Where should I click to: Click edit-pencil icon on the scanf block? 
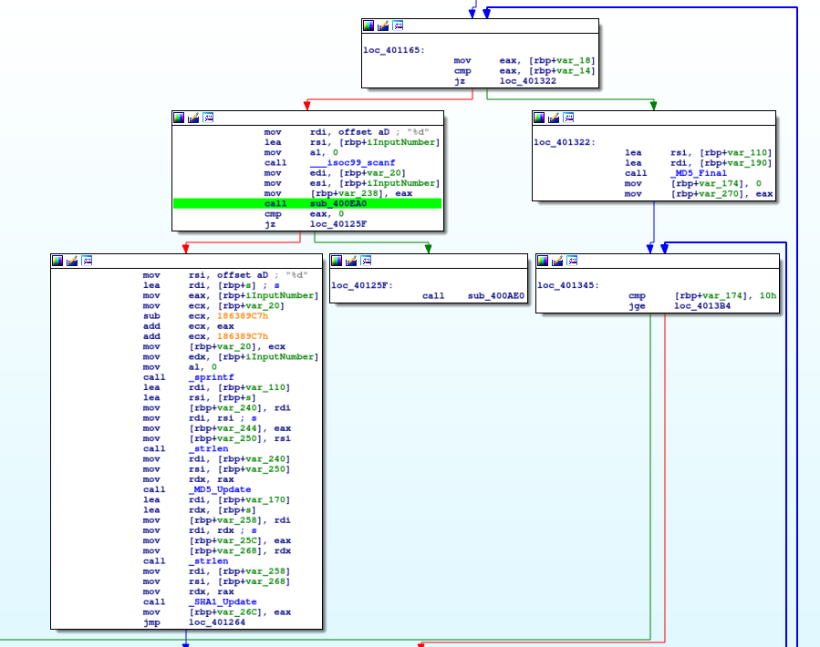click(x=193, y=118)
